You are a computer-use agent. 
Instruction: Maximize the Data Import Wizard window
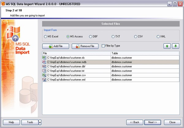click(x=175, y=4)
